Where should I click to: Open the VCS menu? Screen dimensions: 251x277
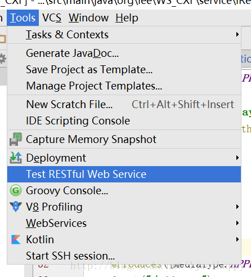point(52,18)
